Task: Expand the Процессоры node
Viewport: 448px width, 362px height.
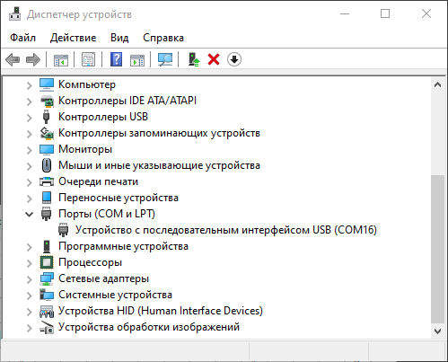Action: (x=29, y=263)
